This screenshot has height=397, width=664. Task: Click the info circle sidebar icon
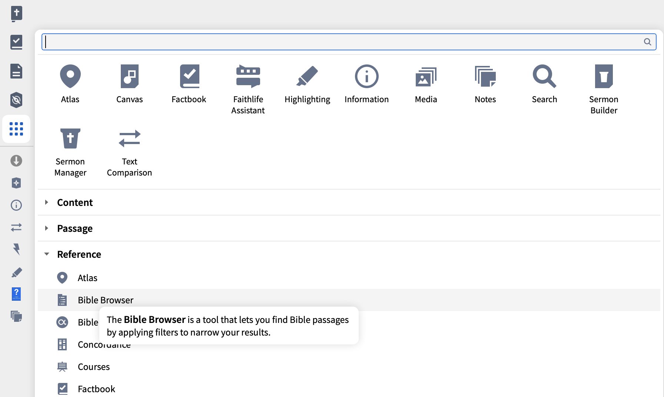tap(16, 205)
